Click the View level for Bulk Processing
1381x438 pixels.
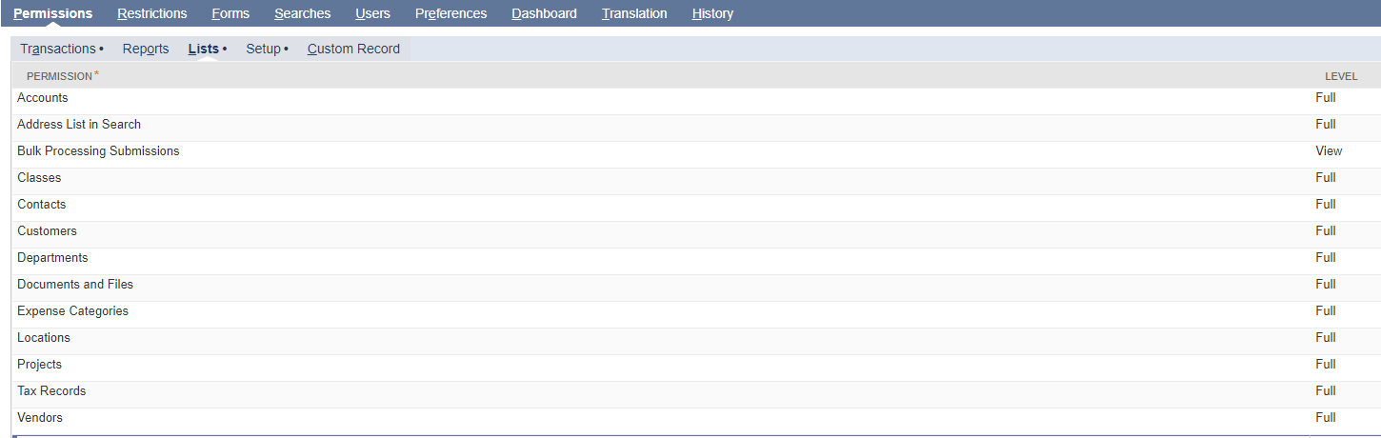[1329, 151]
